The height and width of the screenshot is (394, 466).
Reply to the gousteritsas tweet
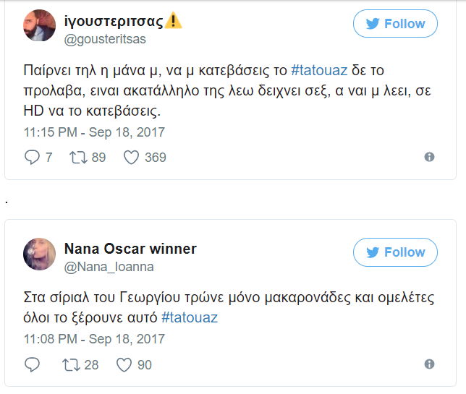[33, 157]
